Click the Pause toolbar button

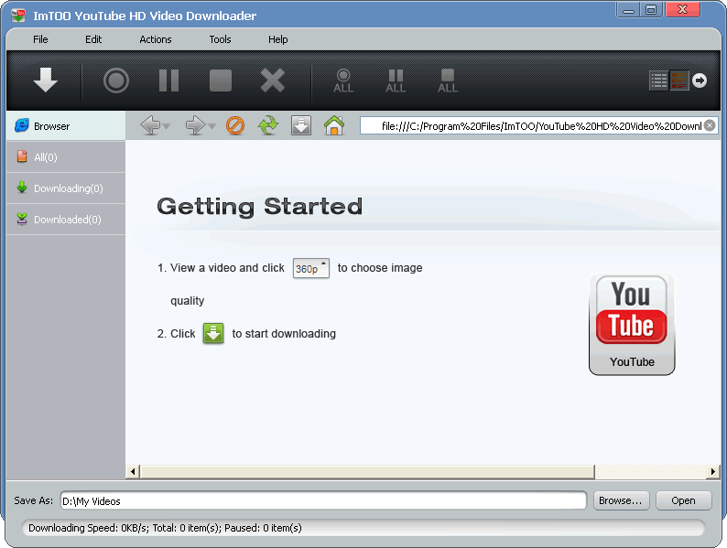(x=168, y=81)
